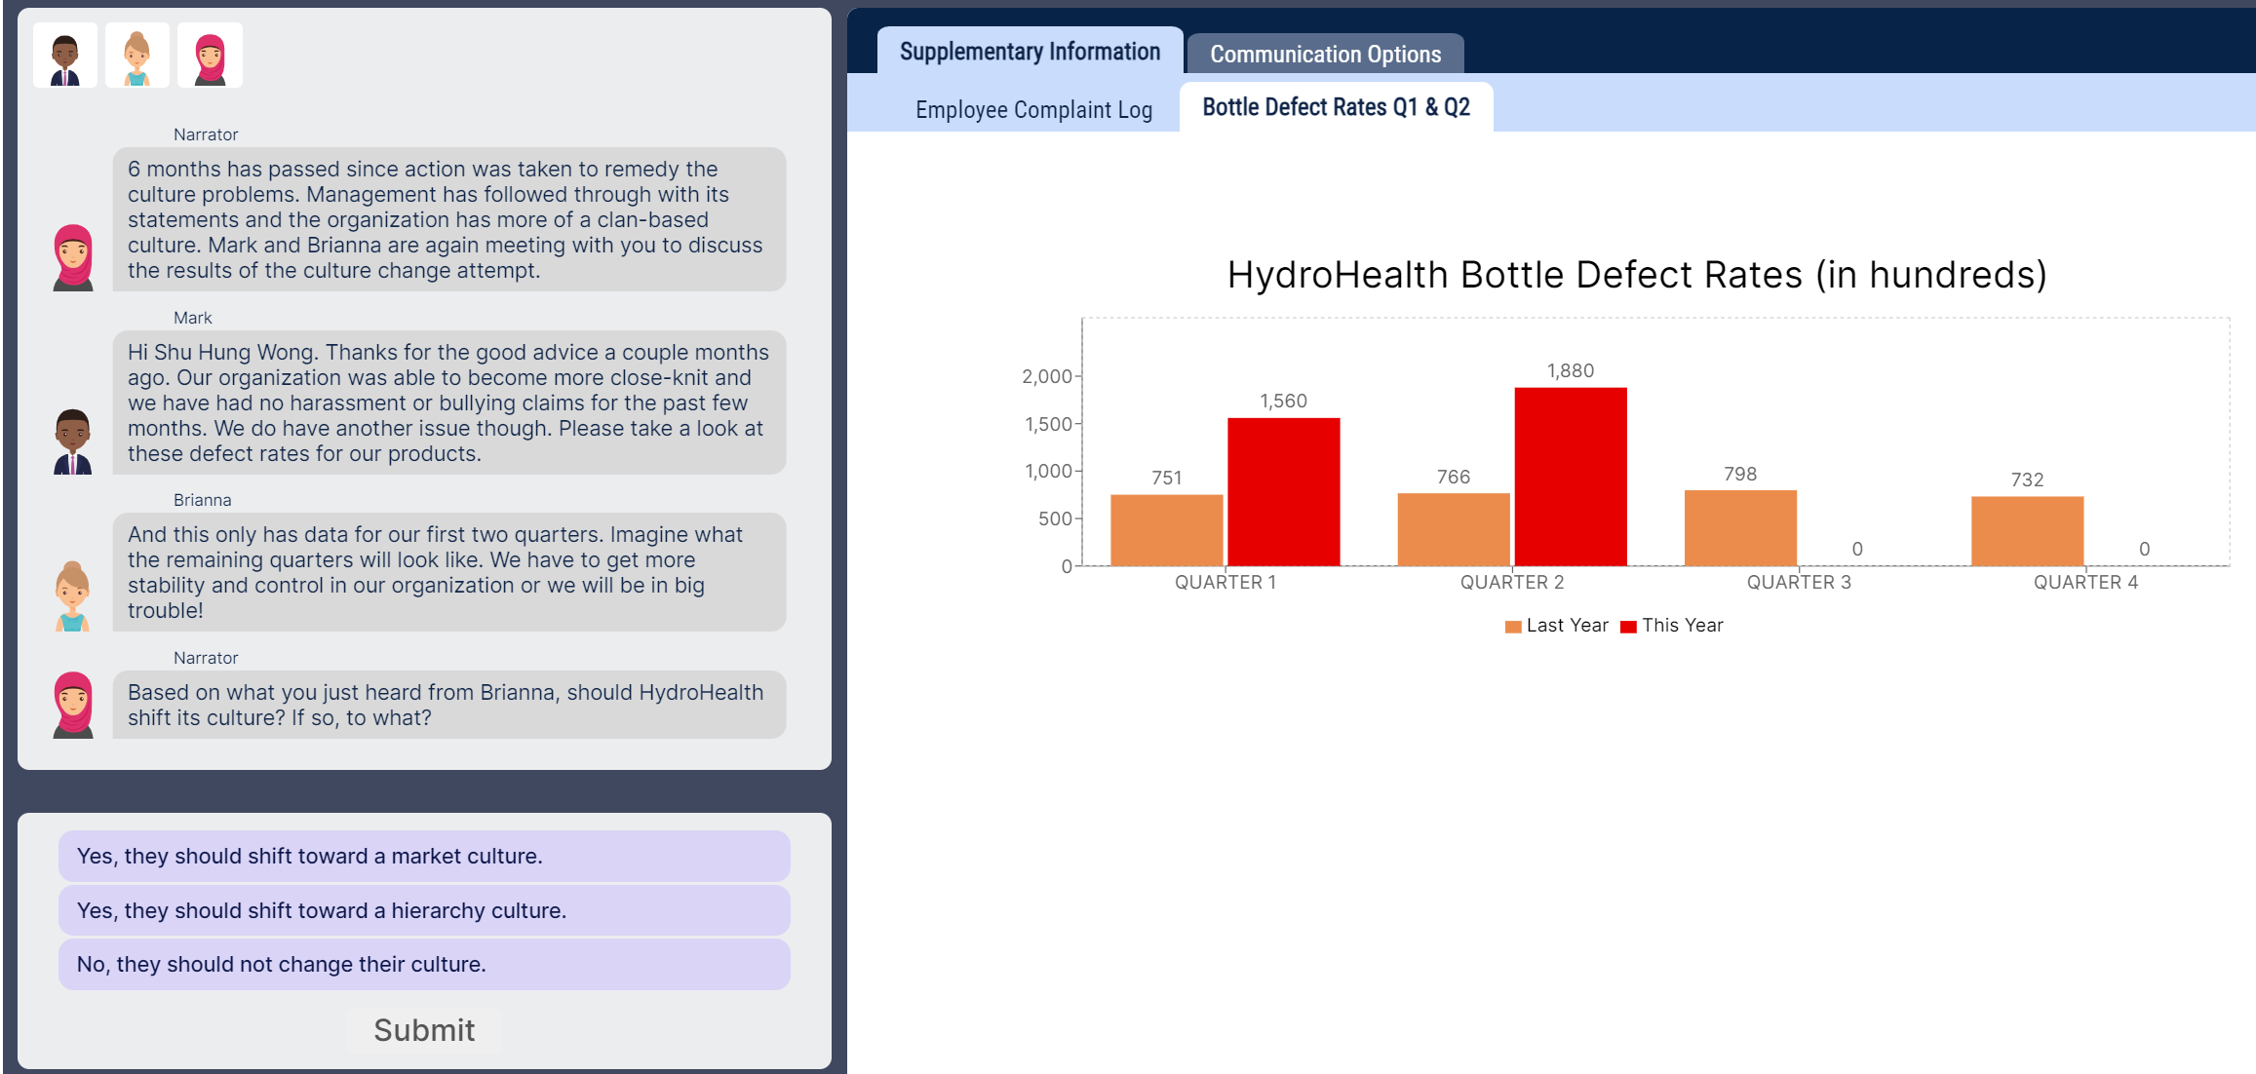Click the Quarter 3 Last Year bar labeled 798
The image size is (2256, 1074).
[x=1740, y=528]
